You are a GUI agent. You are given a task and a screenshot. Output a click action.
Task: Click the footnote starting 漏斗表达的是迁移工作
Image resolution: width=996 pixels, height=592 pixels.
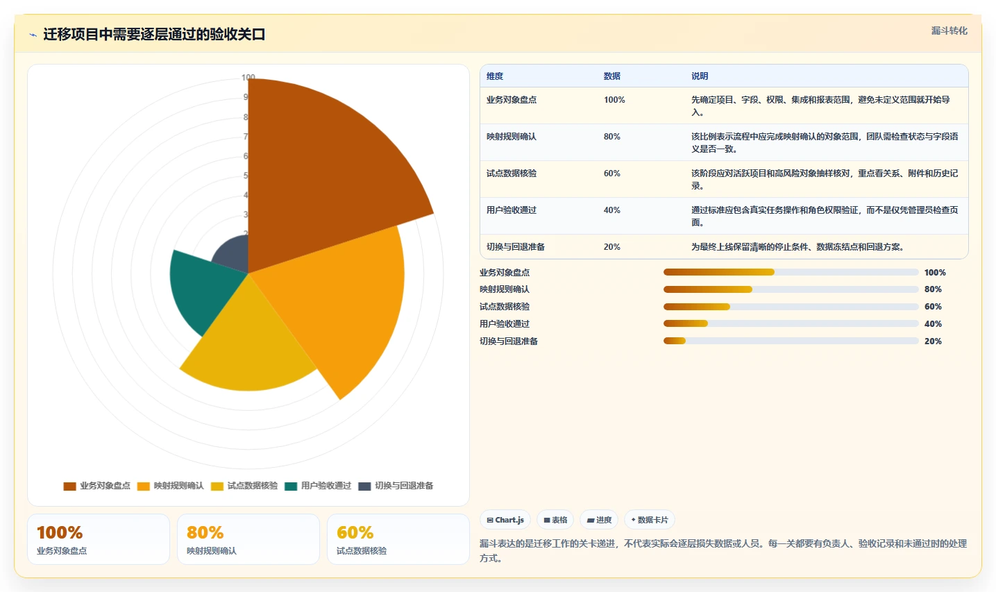click(x=723, y=551)
